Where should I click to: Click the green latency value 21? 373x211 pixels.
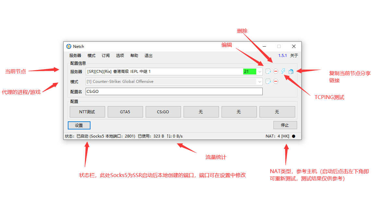[x=249, y=72]
